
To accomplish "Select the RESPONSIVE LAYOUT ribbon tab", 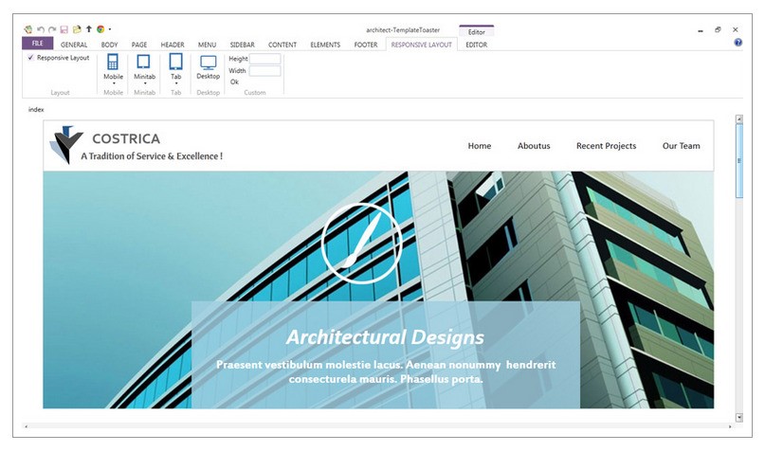I will (x=422, y=45).
